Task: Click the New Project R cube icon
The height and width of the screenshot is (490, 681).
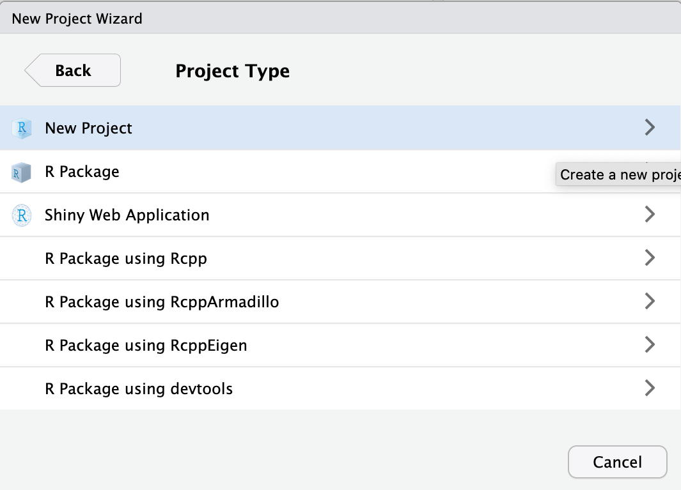Action: 22,128
